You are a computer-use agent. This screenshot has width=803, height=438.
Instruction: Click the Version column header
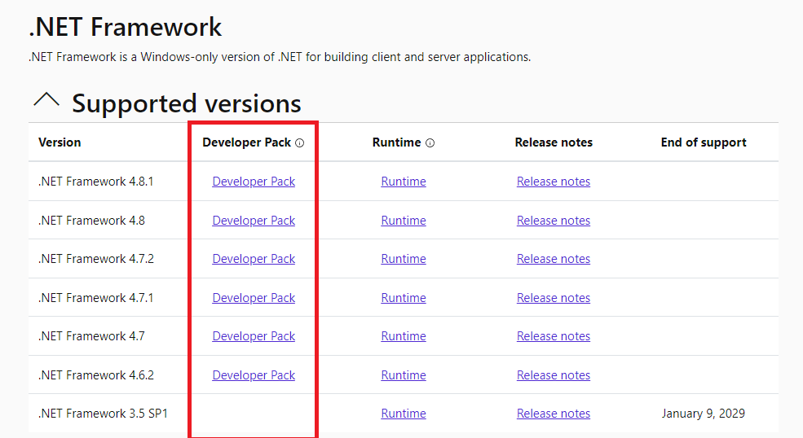tap(60, 142)
